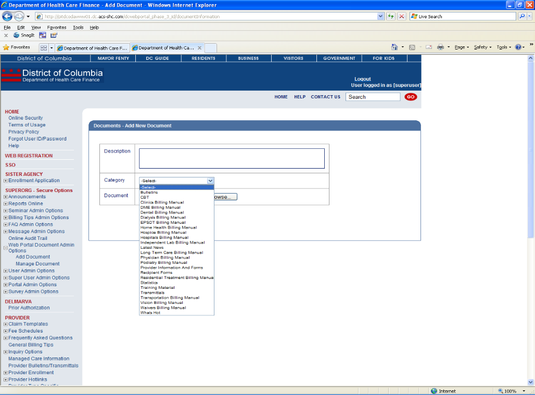Click the HELP link in header
This screenshot has height=395, width=535.
point(300,97)
